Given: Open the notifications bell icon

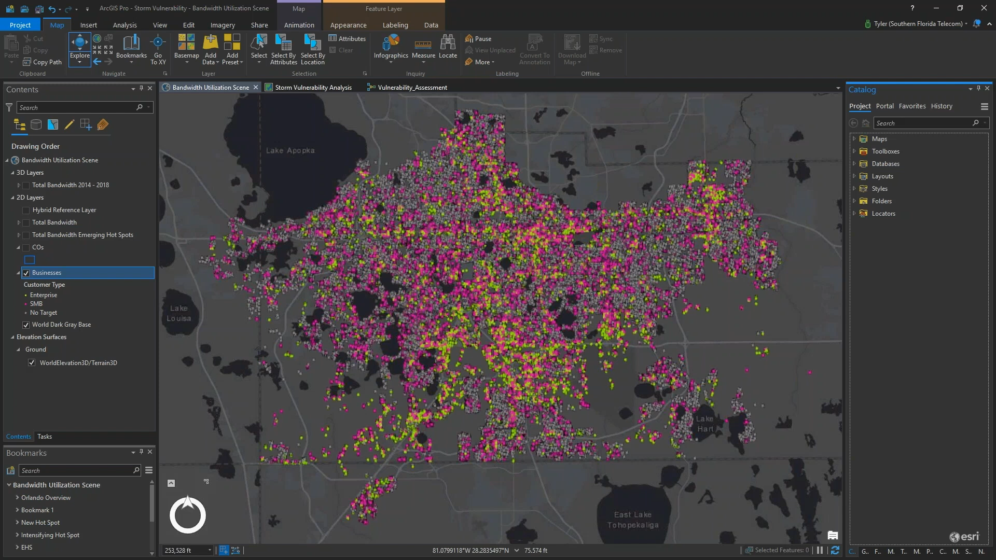Looking at the screenshot, I should 976,24.
